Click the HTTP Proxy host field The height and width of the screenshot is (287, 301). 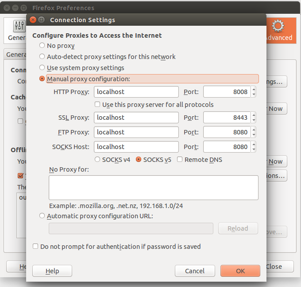pos(136,92)
